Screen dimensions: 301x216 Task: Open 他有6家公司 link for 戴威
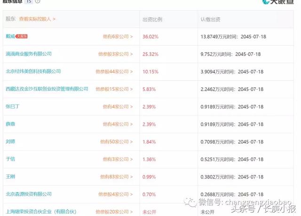click(118, 37)
